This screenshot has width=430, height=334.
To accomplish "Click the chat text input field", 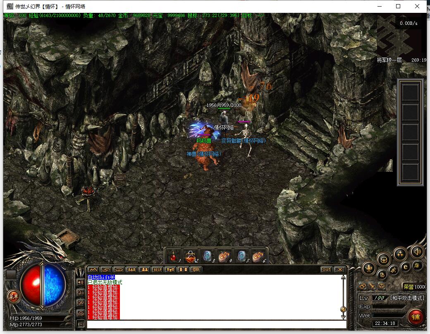I will 217,324.
